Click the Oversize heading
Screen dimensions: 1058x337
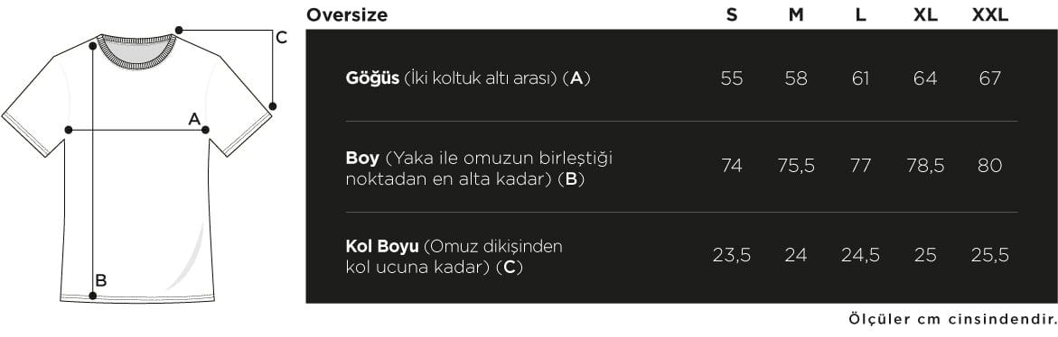click(347, 14)
